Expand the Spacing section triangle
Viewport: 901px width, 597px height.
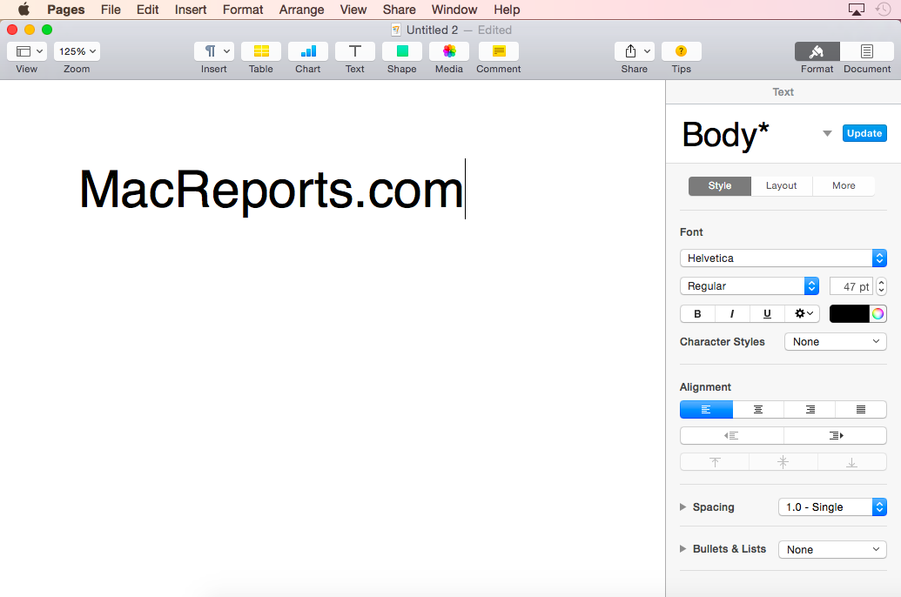click(683, 507)
